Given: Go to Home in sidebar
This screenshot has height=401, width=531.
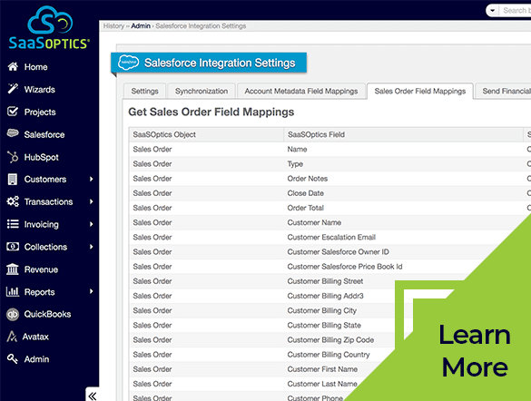Looking at the screenshot, I should click(35, 67).
